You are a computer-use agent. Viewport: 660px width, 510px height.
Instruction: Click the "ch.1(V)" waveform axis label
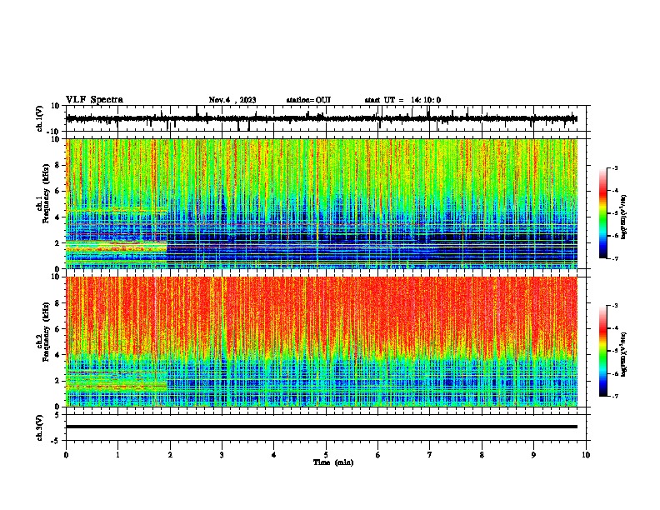(39, 118)
